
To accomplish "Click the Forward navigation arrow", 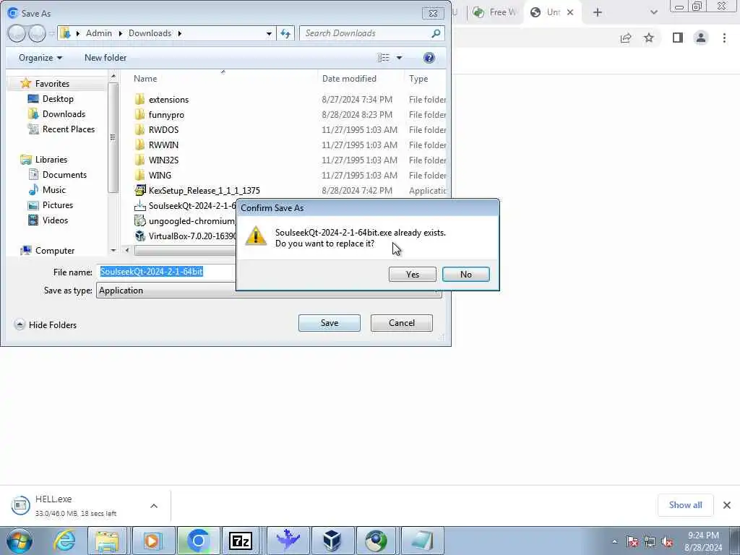I will tap(37, 33).
